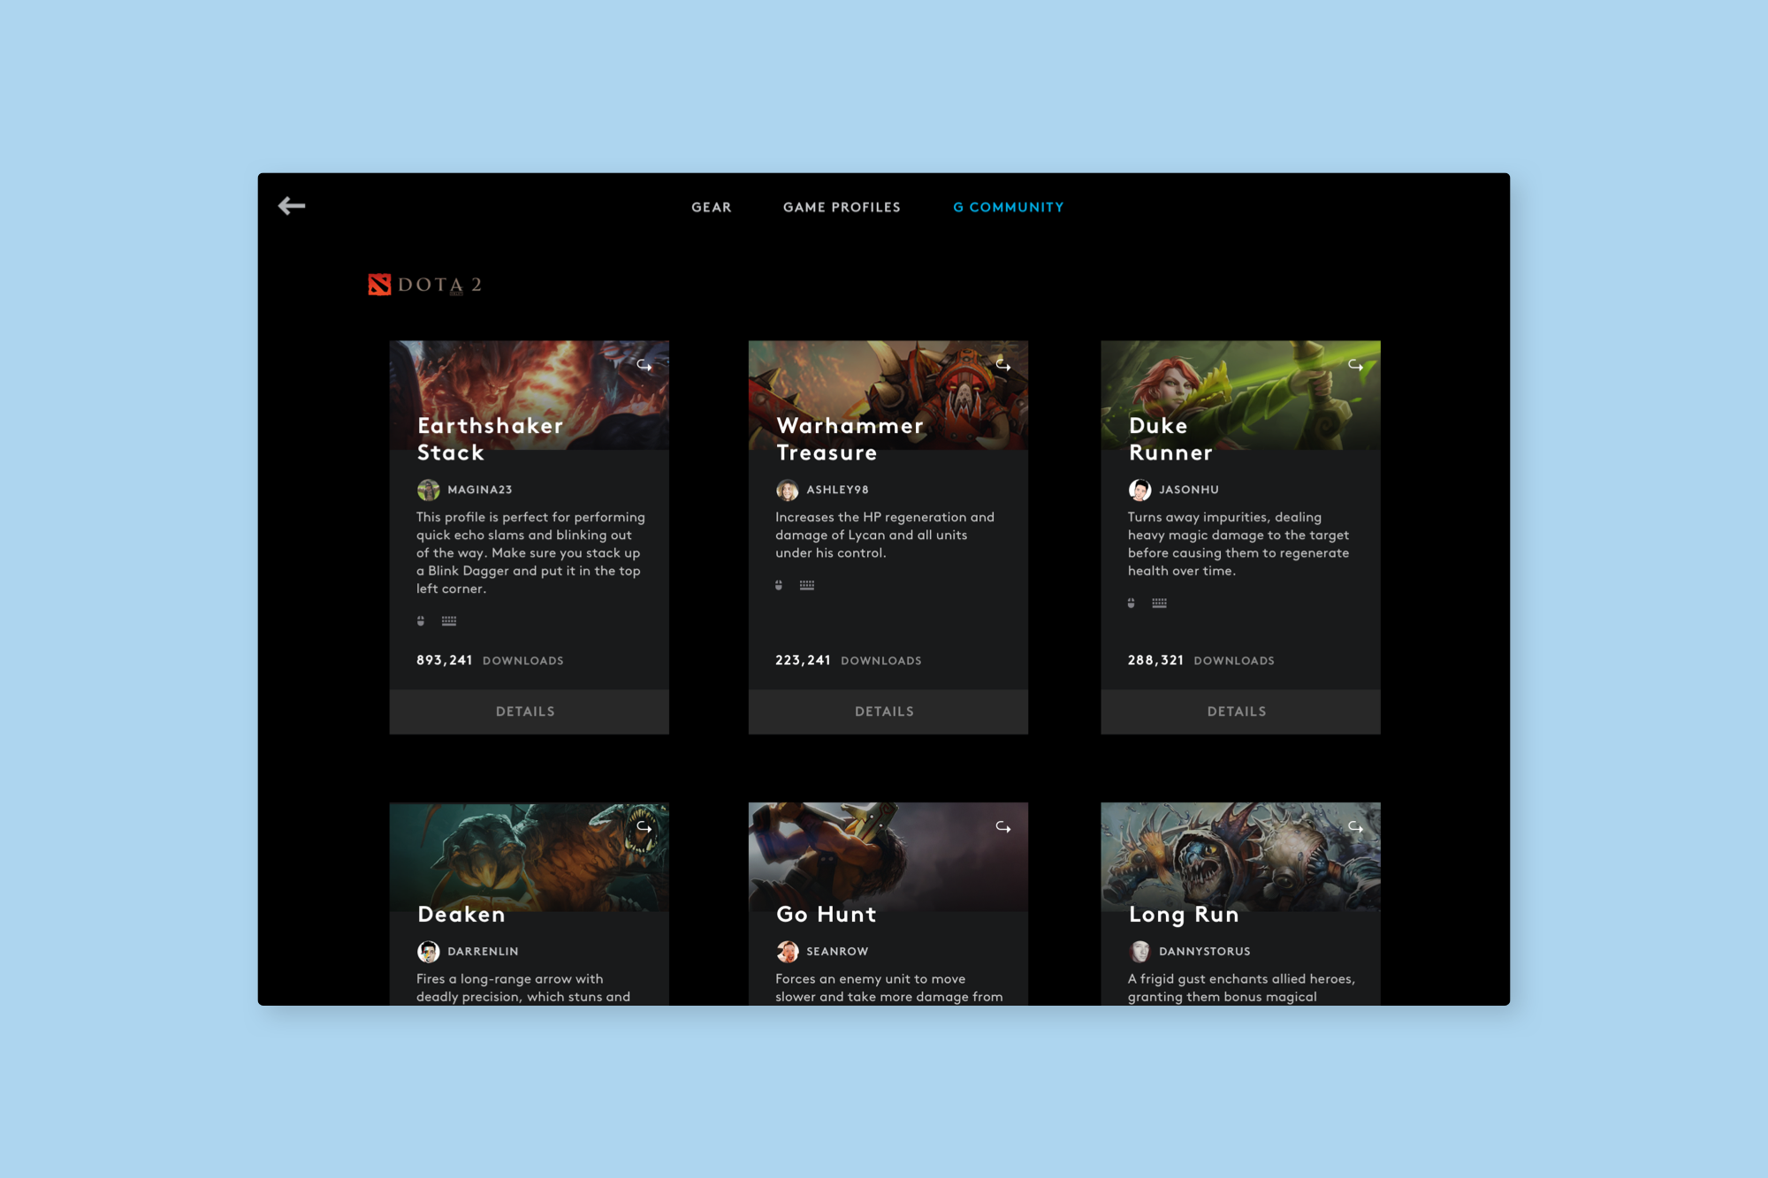1768x1178 pixels.
Task: Open the SEANROW author name
Action: [837, 952]
